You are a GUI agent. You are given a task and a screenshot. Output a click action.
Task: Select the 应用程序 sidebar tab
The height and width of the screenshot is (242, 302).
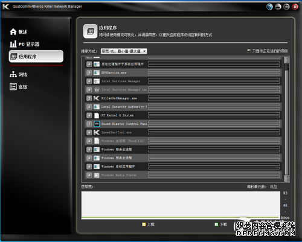click(36, 56)
